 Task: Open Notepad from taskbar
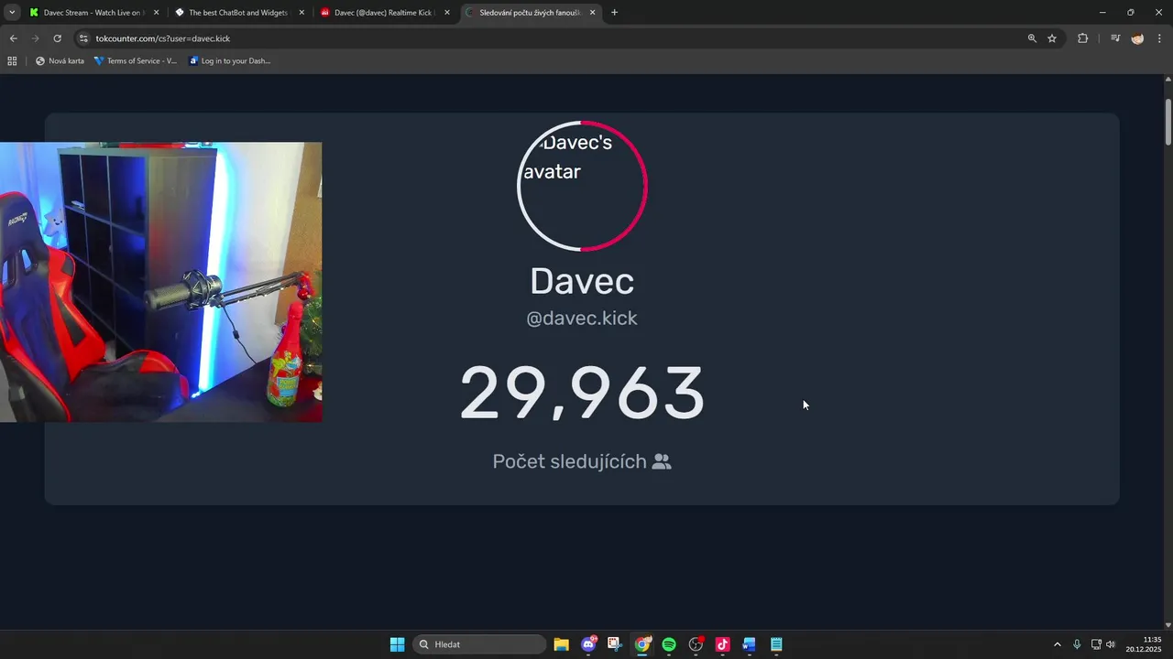pos(776,644)
